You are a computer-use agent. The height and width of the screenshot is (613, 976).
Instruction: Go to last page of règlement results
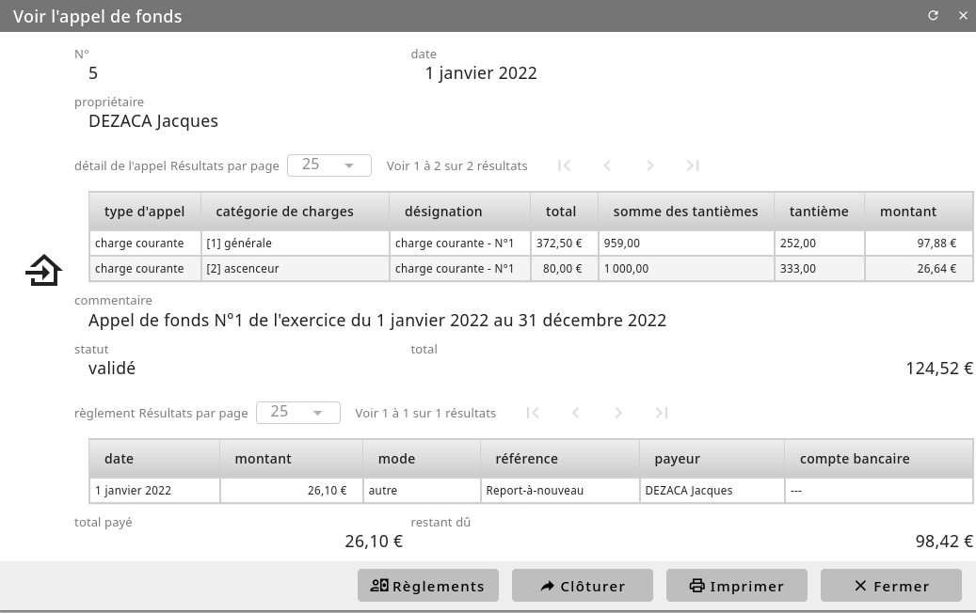[x=661, y=413]
